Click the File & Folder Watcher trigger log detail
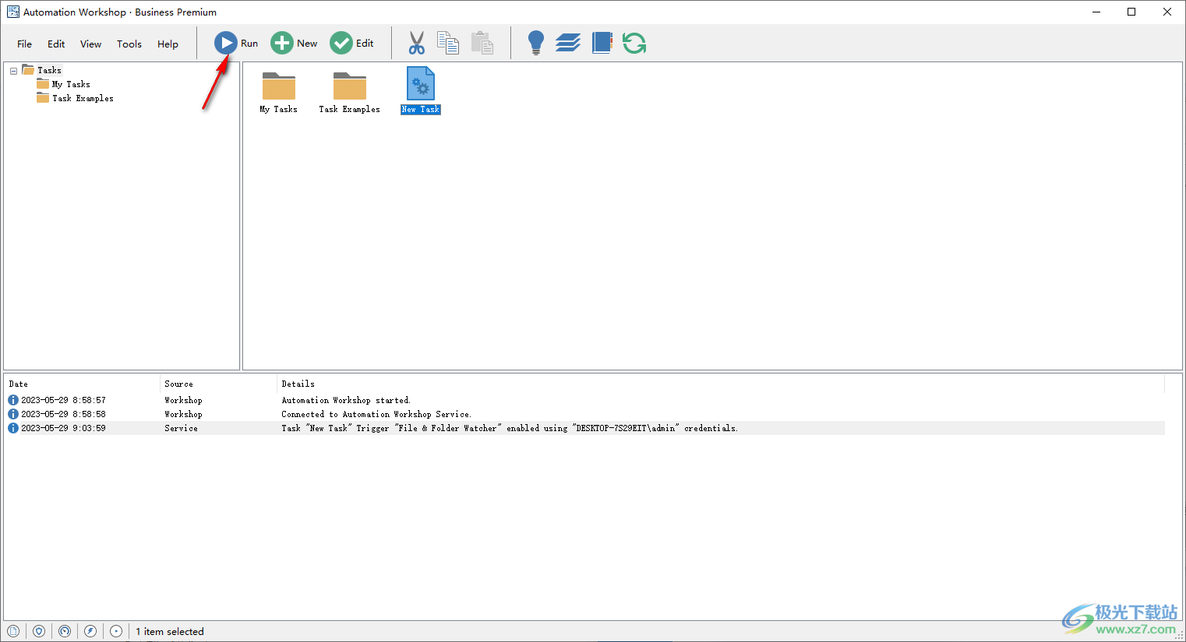 [510, 428]
